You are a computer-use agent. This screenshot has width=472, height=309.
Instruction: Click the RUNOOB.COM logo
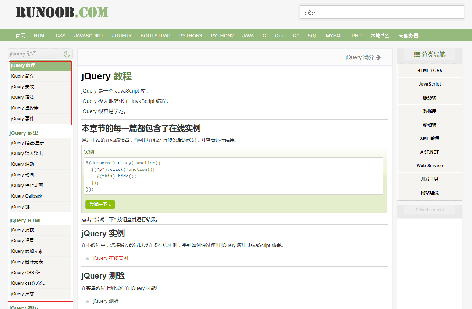(x=62, y=12)
